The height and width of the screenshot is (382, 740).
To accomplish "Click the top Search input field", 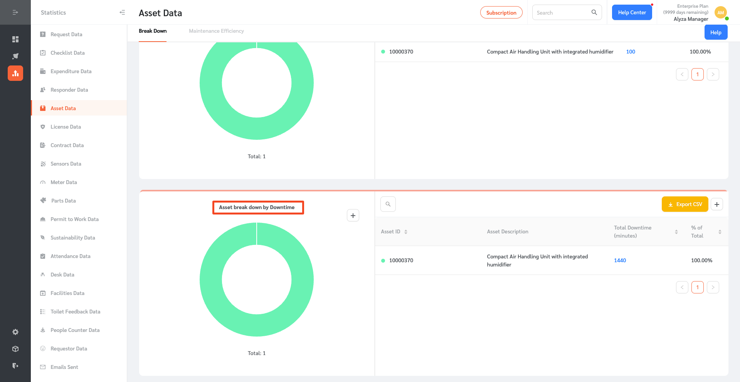I will coord(563,13).
